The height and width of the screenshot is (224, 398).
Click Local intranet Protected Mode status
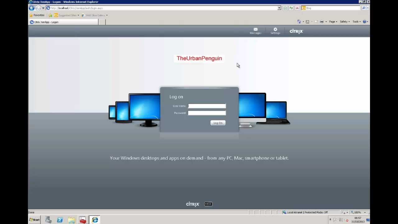point(305,212)
